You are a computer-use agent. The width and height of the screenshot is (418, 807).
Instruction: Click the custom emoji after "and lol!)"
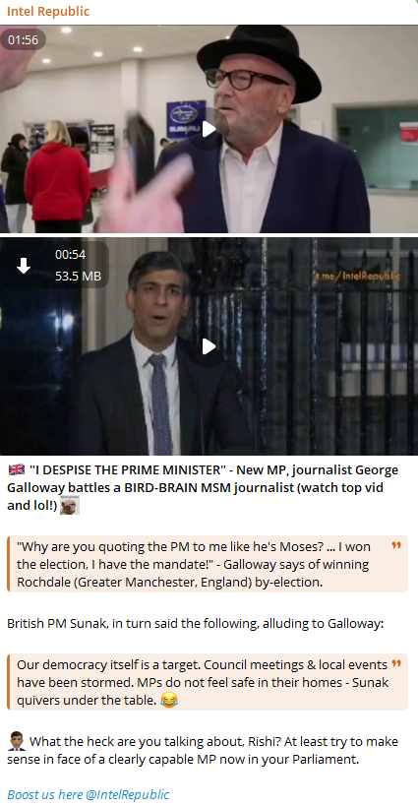[x=70, y=506]
